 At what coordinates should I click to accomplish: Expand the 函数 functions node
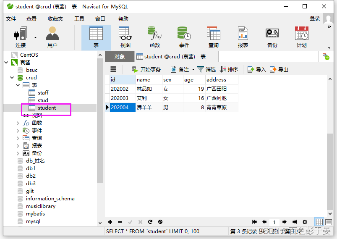pyautogui.click(x=18, y=123)
